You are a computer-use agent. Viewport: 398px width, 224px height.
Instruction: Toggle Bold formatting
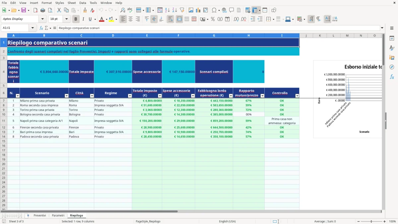(76, 19)
